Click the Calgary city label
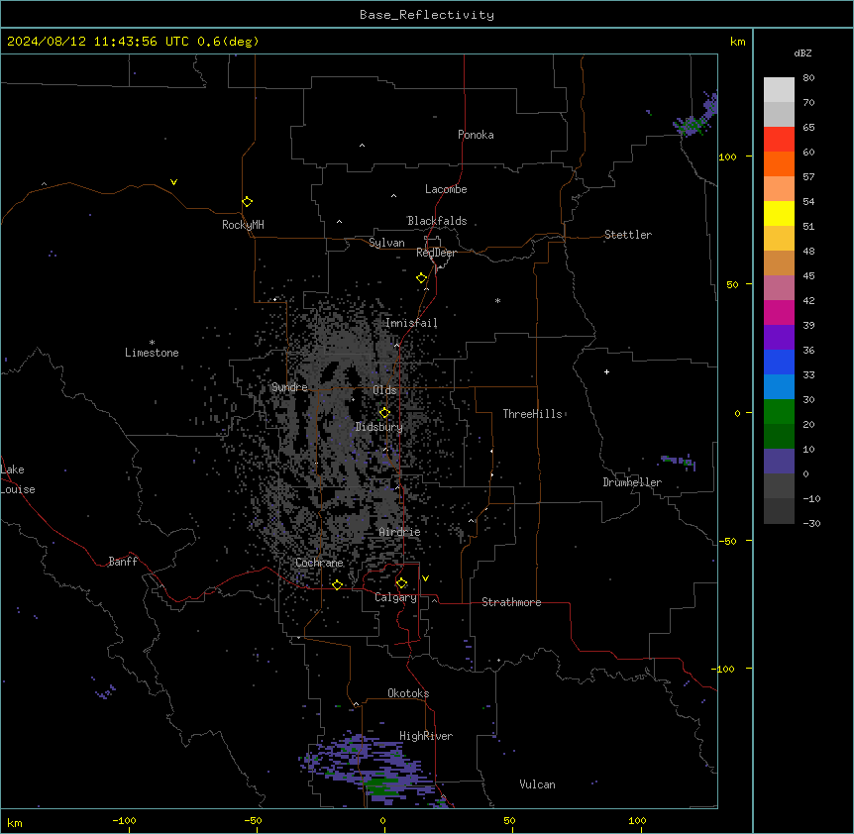 coord(396,597)
